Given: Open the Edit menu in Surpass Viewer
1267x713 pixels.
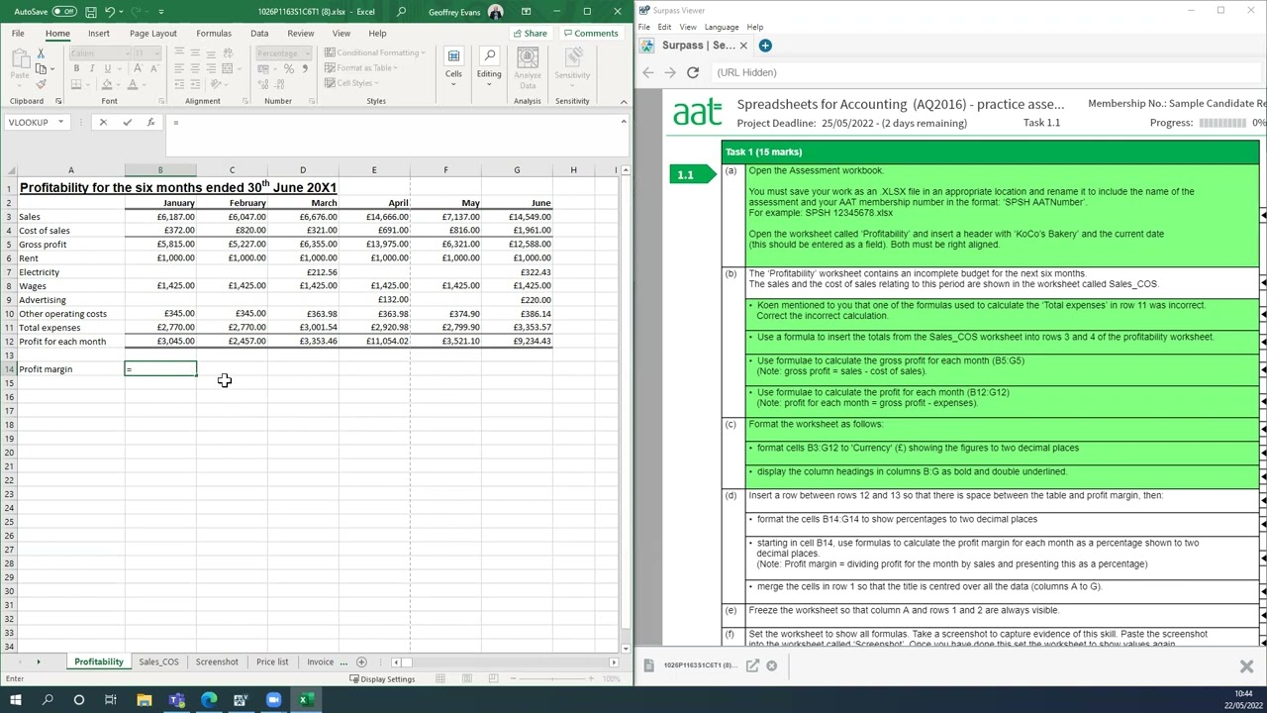Looking at the screenshot, I should click(664, 27).
